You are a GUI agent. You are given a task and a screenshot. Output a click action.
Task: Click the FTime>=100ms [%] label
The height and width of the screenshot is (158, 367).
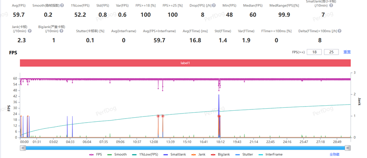point(276,31)
